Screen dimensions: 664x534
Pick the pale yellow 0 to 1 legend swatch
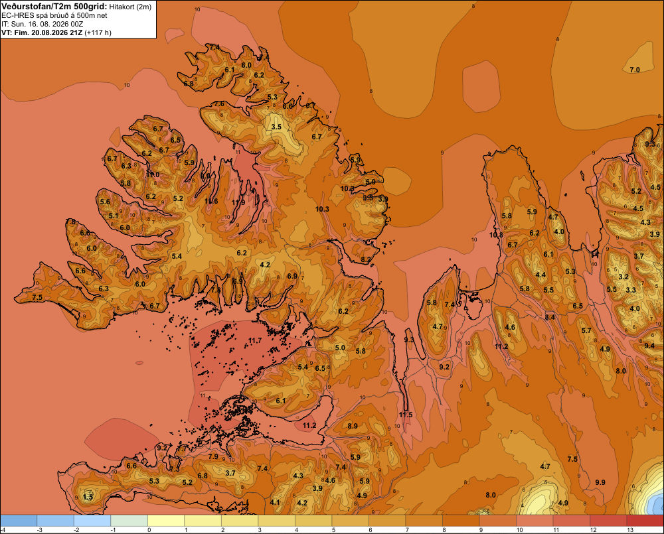166,521
